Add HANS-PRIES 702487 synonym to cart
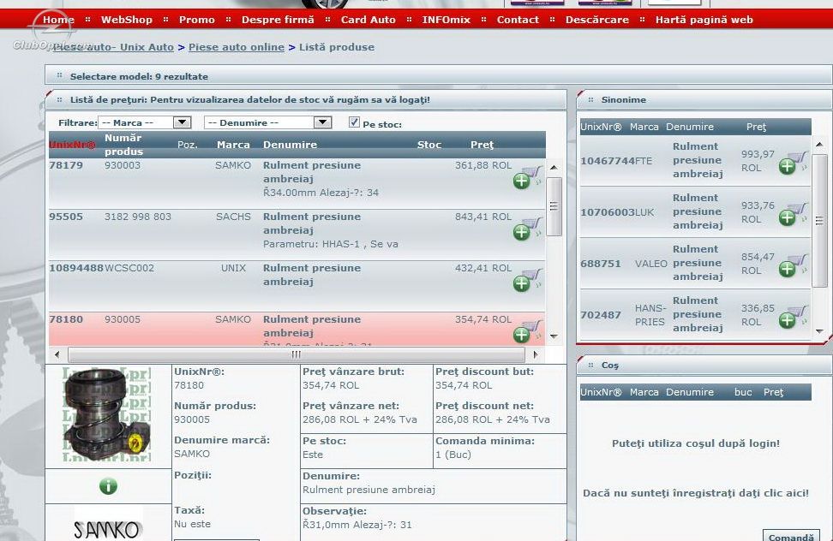The height and width of the screenshot is (541, 833). (793, 318)
